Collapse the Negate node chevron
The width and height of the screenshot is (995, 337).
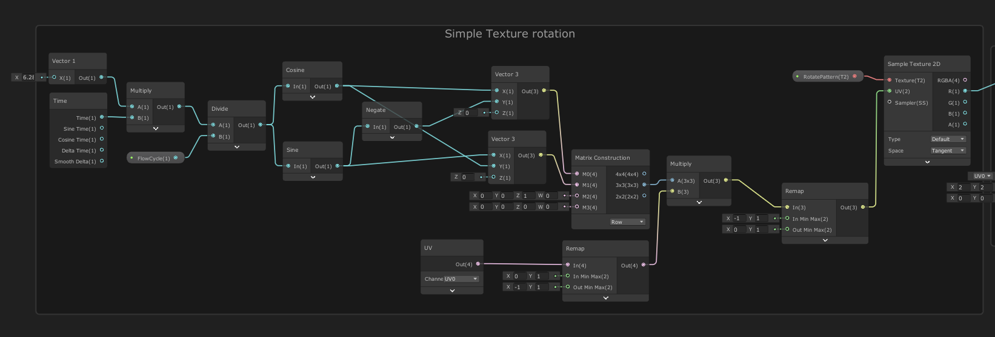tap(392, 137)
